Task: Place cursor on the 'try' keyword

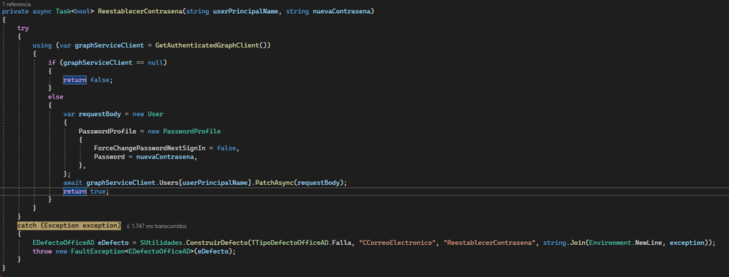Action: (23, 28)
